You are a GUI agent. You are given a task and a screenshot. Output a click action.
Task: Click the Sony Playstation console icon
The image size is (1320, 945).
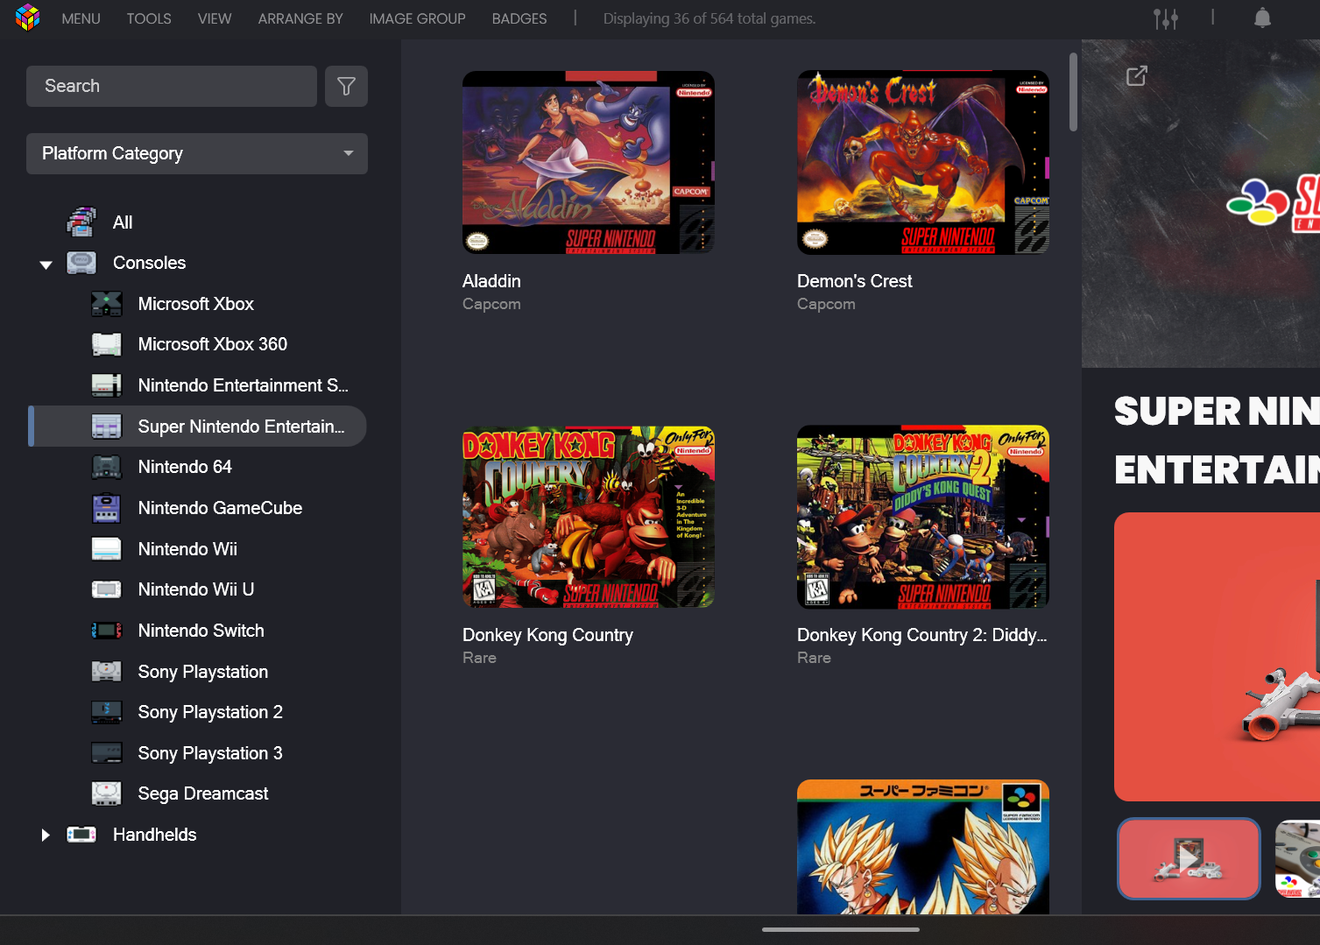(107, 672)
